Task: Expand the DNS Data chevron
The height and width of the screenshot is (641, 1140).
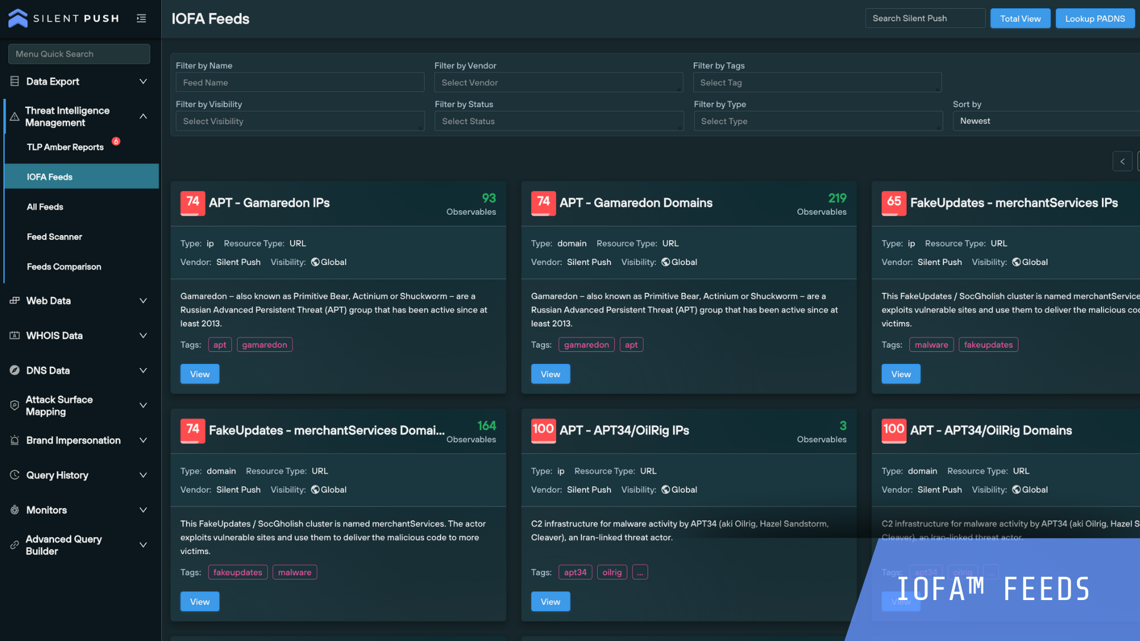Action: [x=143, y=370]
